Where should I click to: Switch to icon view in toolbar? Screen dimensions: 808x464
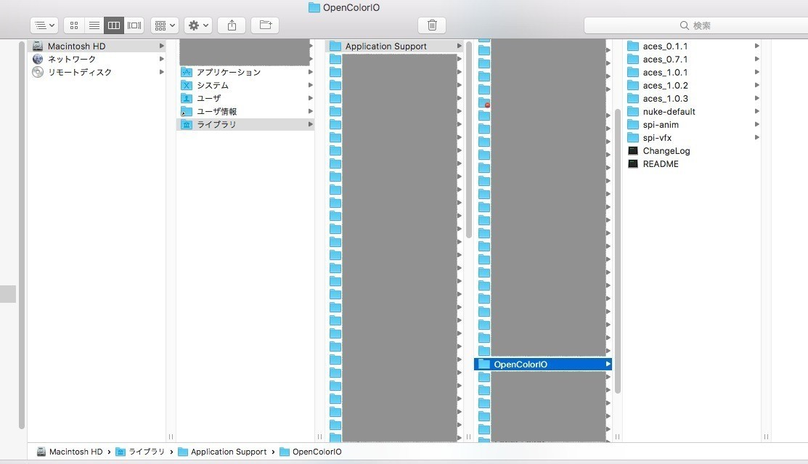coord(74,25)
